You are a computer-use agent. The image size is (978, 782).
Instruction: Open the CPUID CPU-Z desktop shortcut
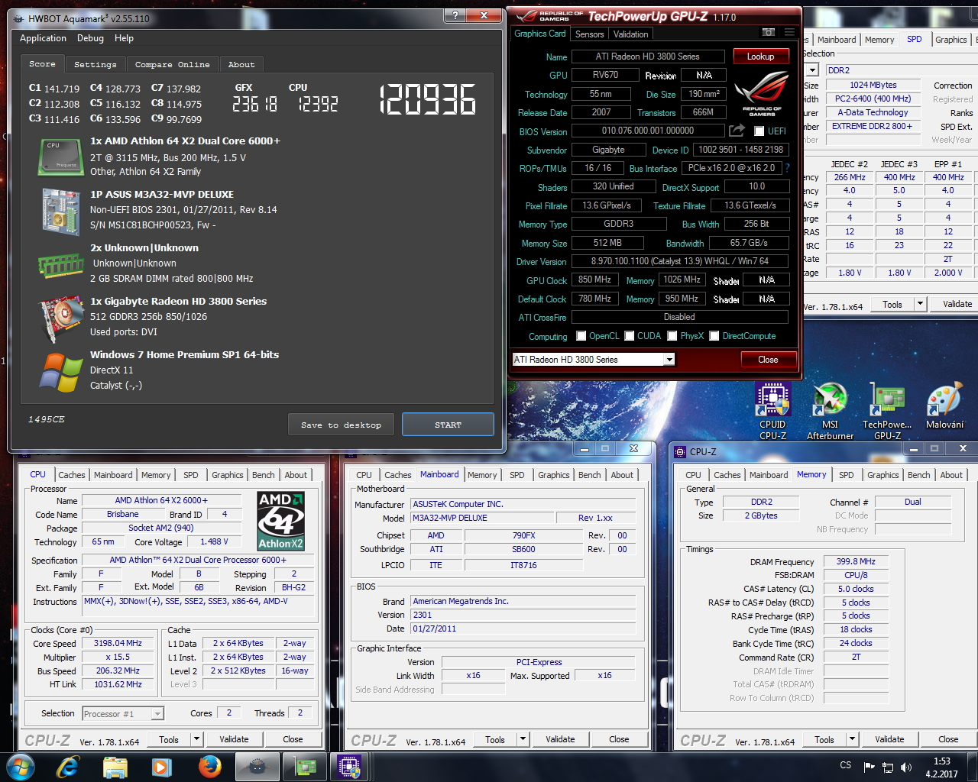tap(772, 412)
